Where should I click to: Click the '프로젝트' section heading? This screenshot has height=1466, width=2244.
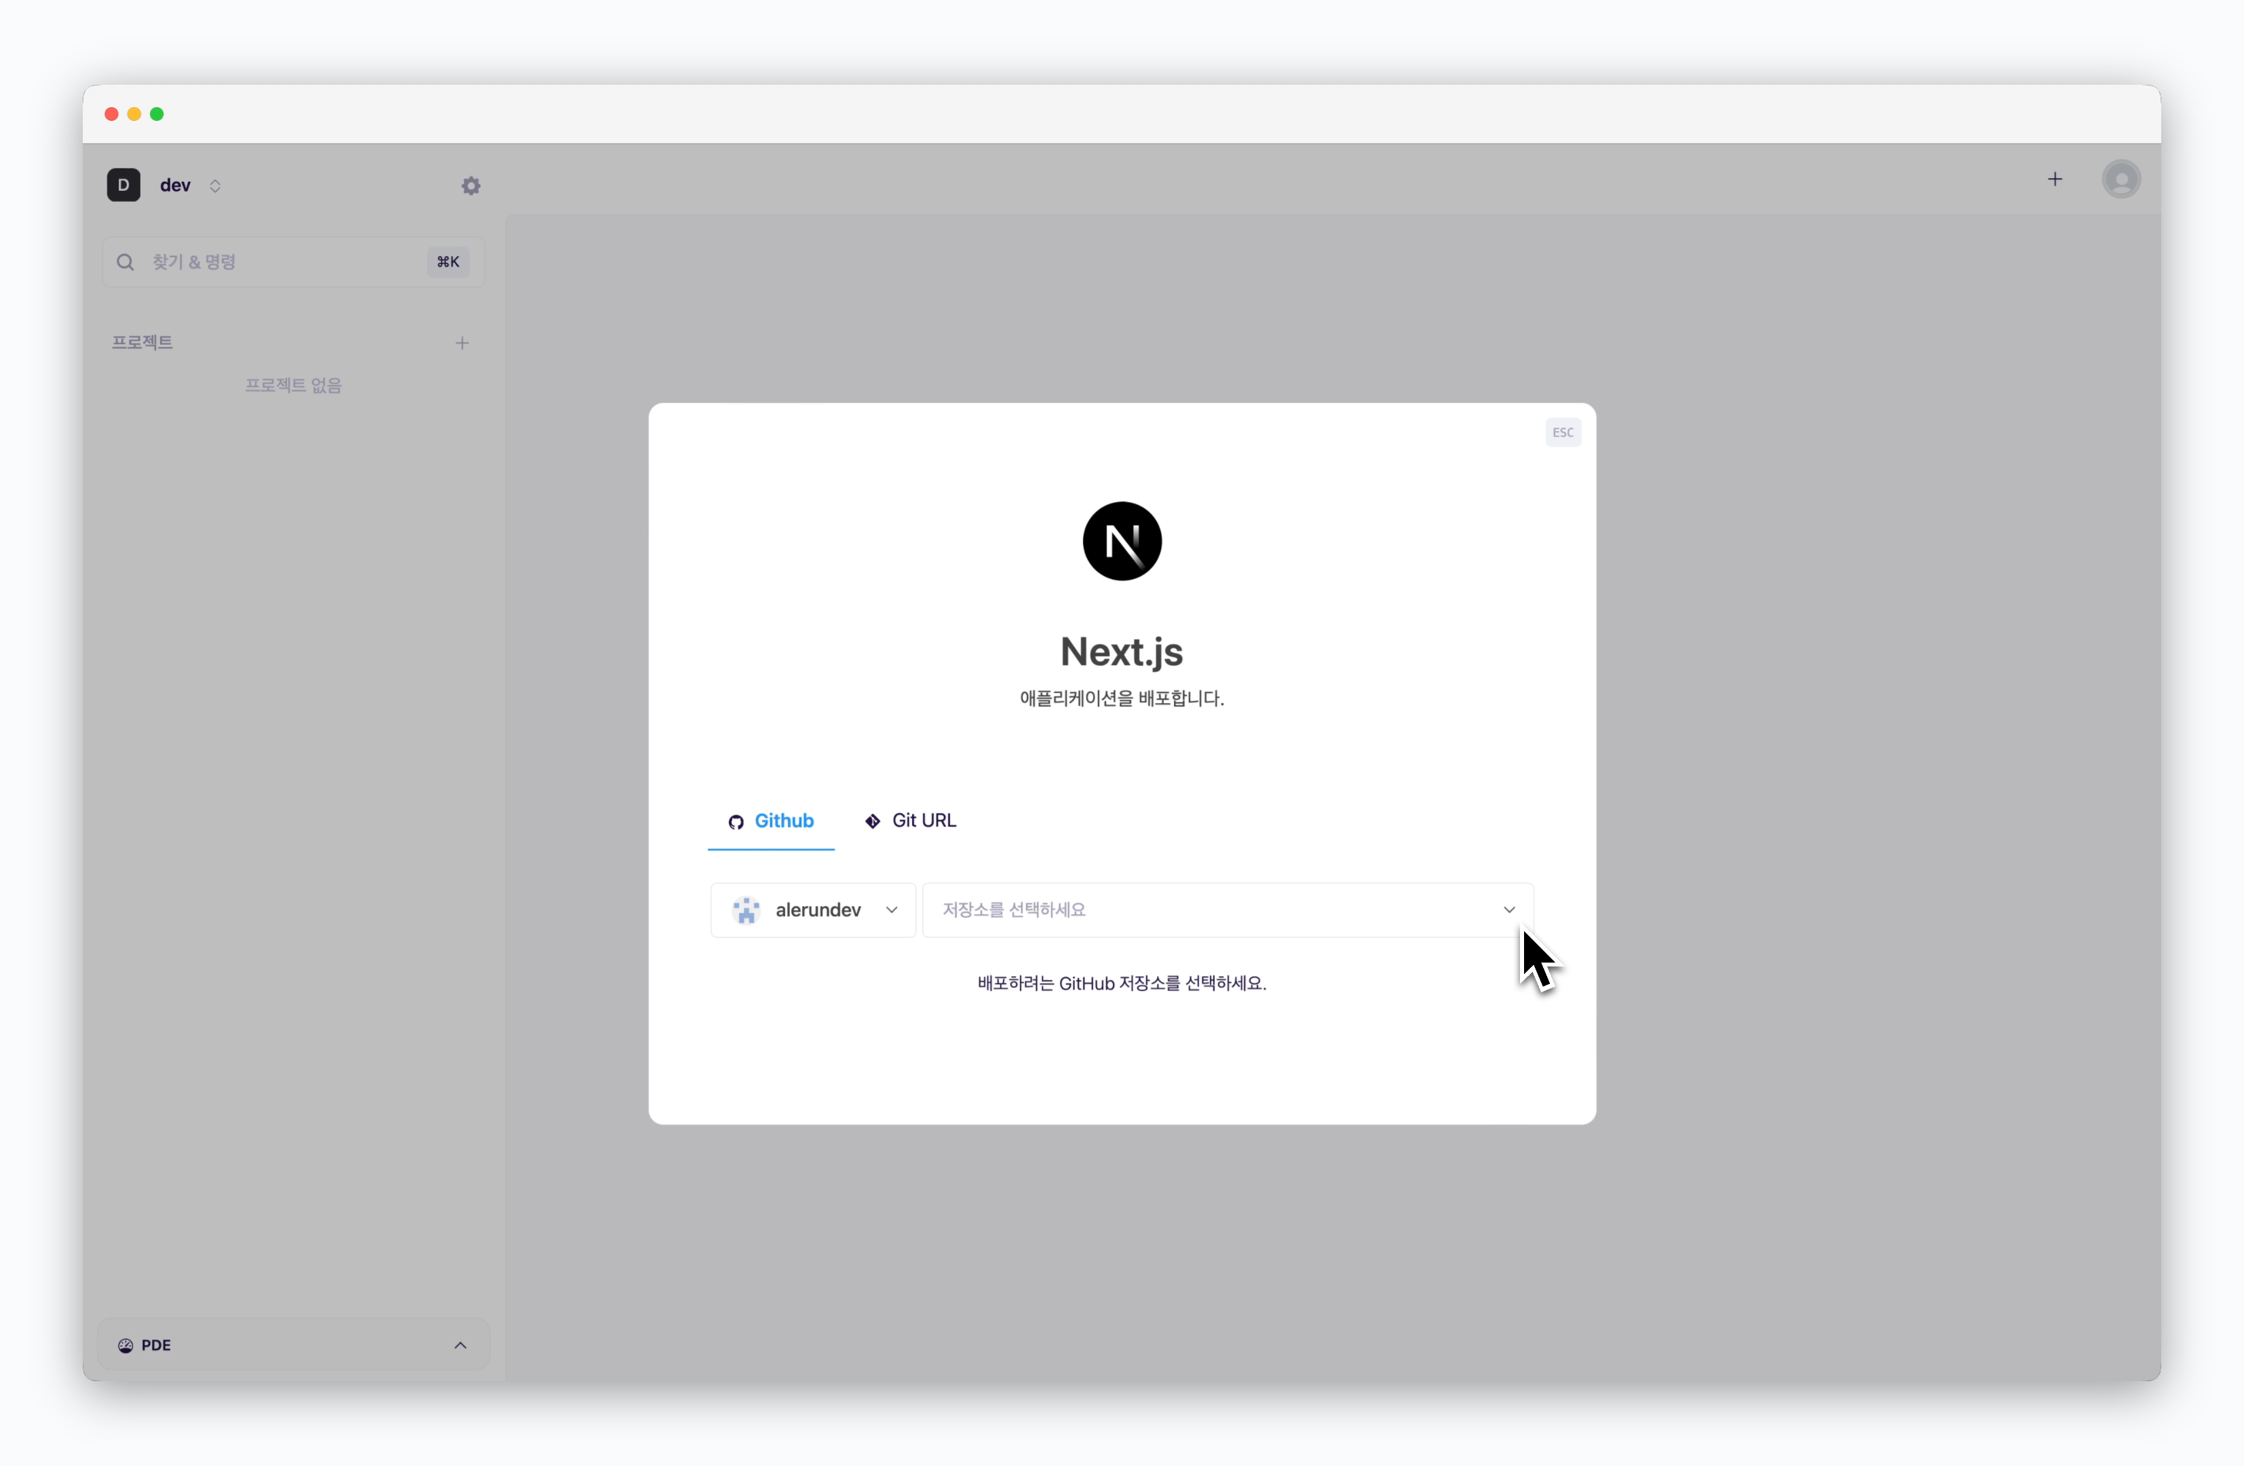[142, 342]
